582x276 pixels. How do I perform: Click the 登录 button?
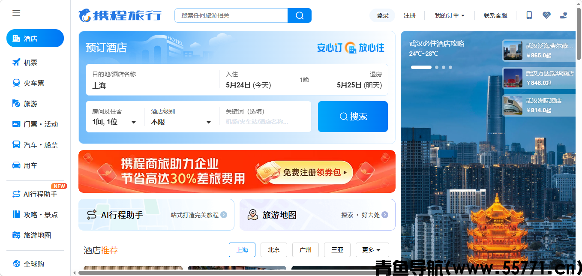point(382,15)
